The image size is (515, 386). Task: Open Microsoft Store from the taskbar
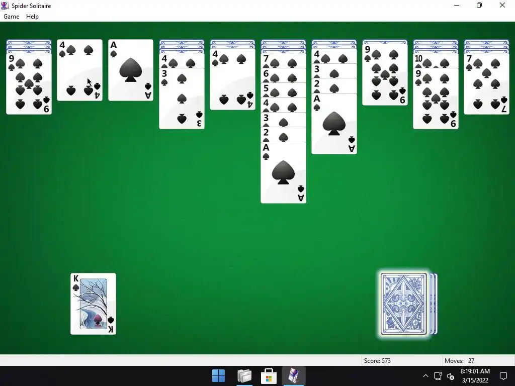pyautogui.click(x=269, y=376)
